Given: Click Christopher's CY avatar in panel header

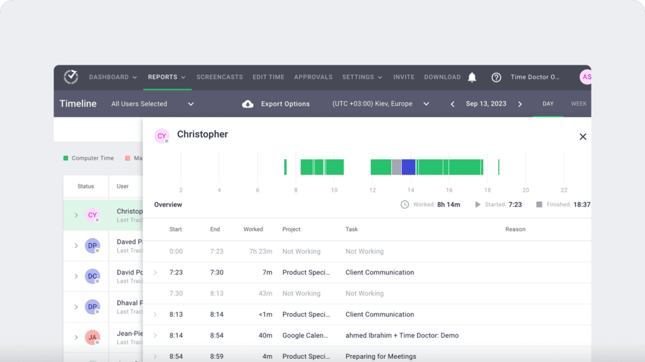Looking at the screenshot, I should [162, 136].
